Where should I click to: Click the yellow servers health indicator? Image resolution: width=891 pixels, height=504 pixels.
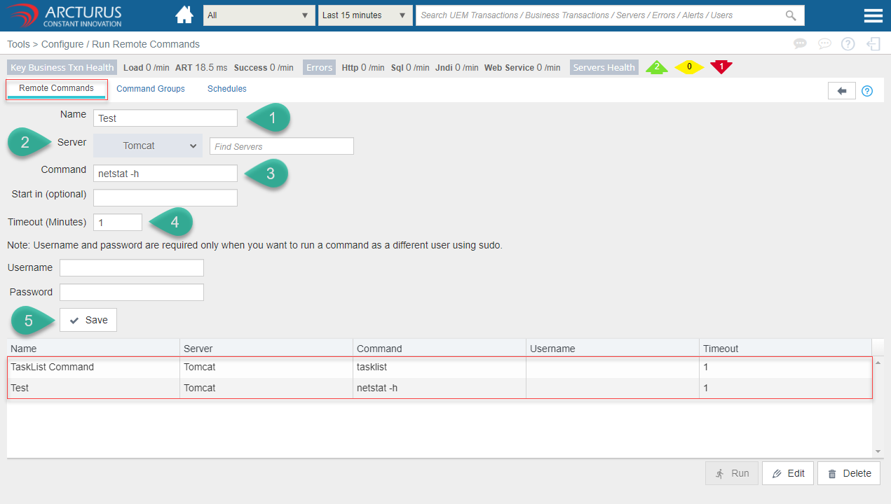tap(689, 67)
